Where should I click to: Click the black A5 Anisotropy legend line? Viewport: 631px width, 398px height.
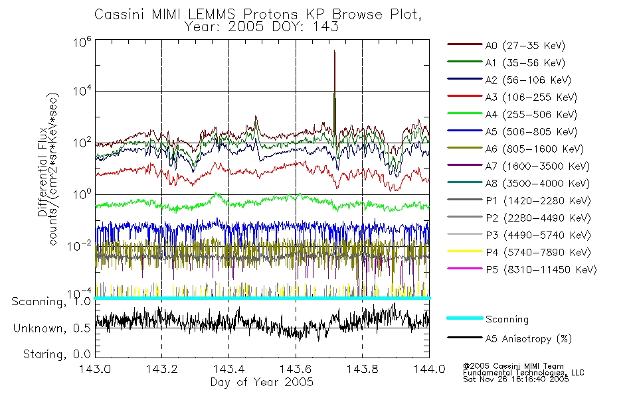tap(464, 337)
